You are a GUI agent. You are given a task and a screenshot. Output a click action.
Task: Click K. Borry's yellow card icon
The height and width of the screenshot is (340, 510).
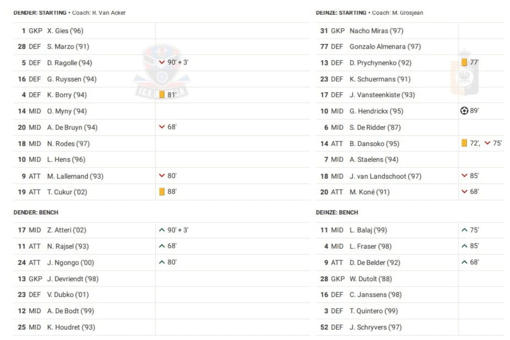162,95
